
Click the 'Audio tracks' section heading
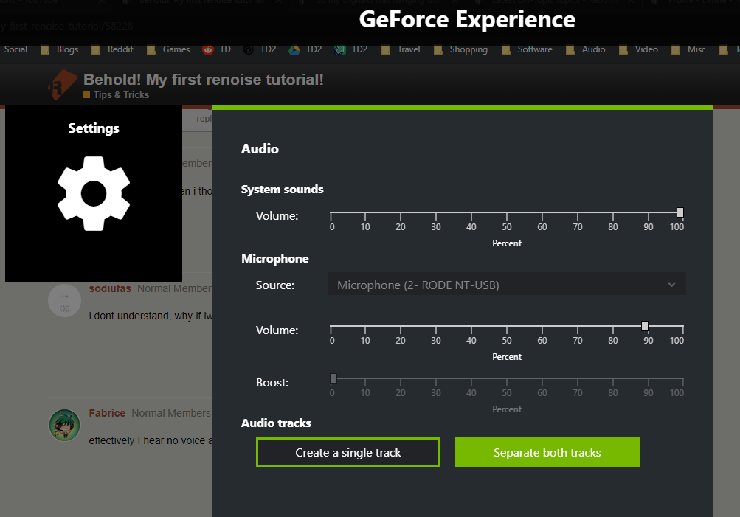[276, 423]
